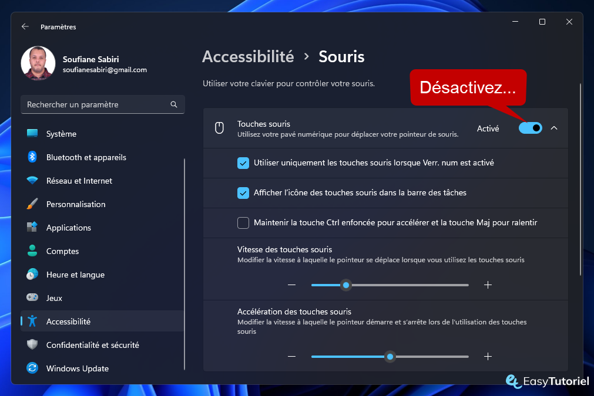Image resolution: width=594 pixels, height=396 pixels.
Task: Open Soufiane Sabiri profile picture
Action: [38, 63]
